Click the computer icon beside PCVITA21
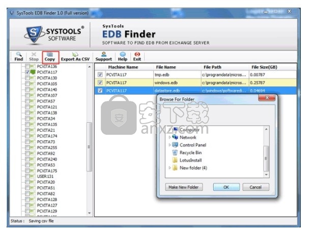This screenshot has height=231, width=312. pos(33,130)
